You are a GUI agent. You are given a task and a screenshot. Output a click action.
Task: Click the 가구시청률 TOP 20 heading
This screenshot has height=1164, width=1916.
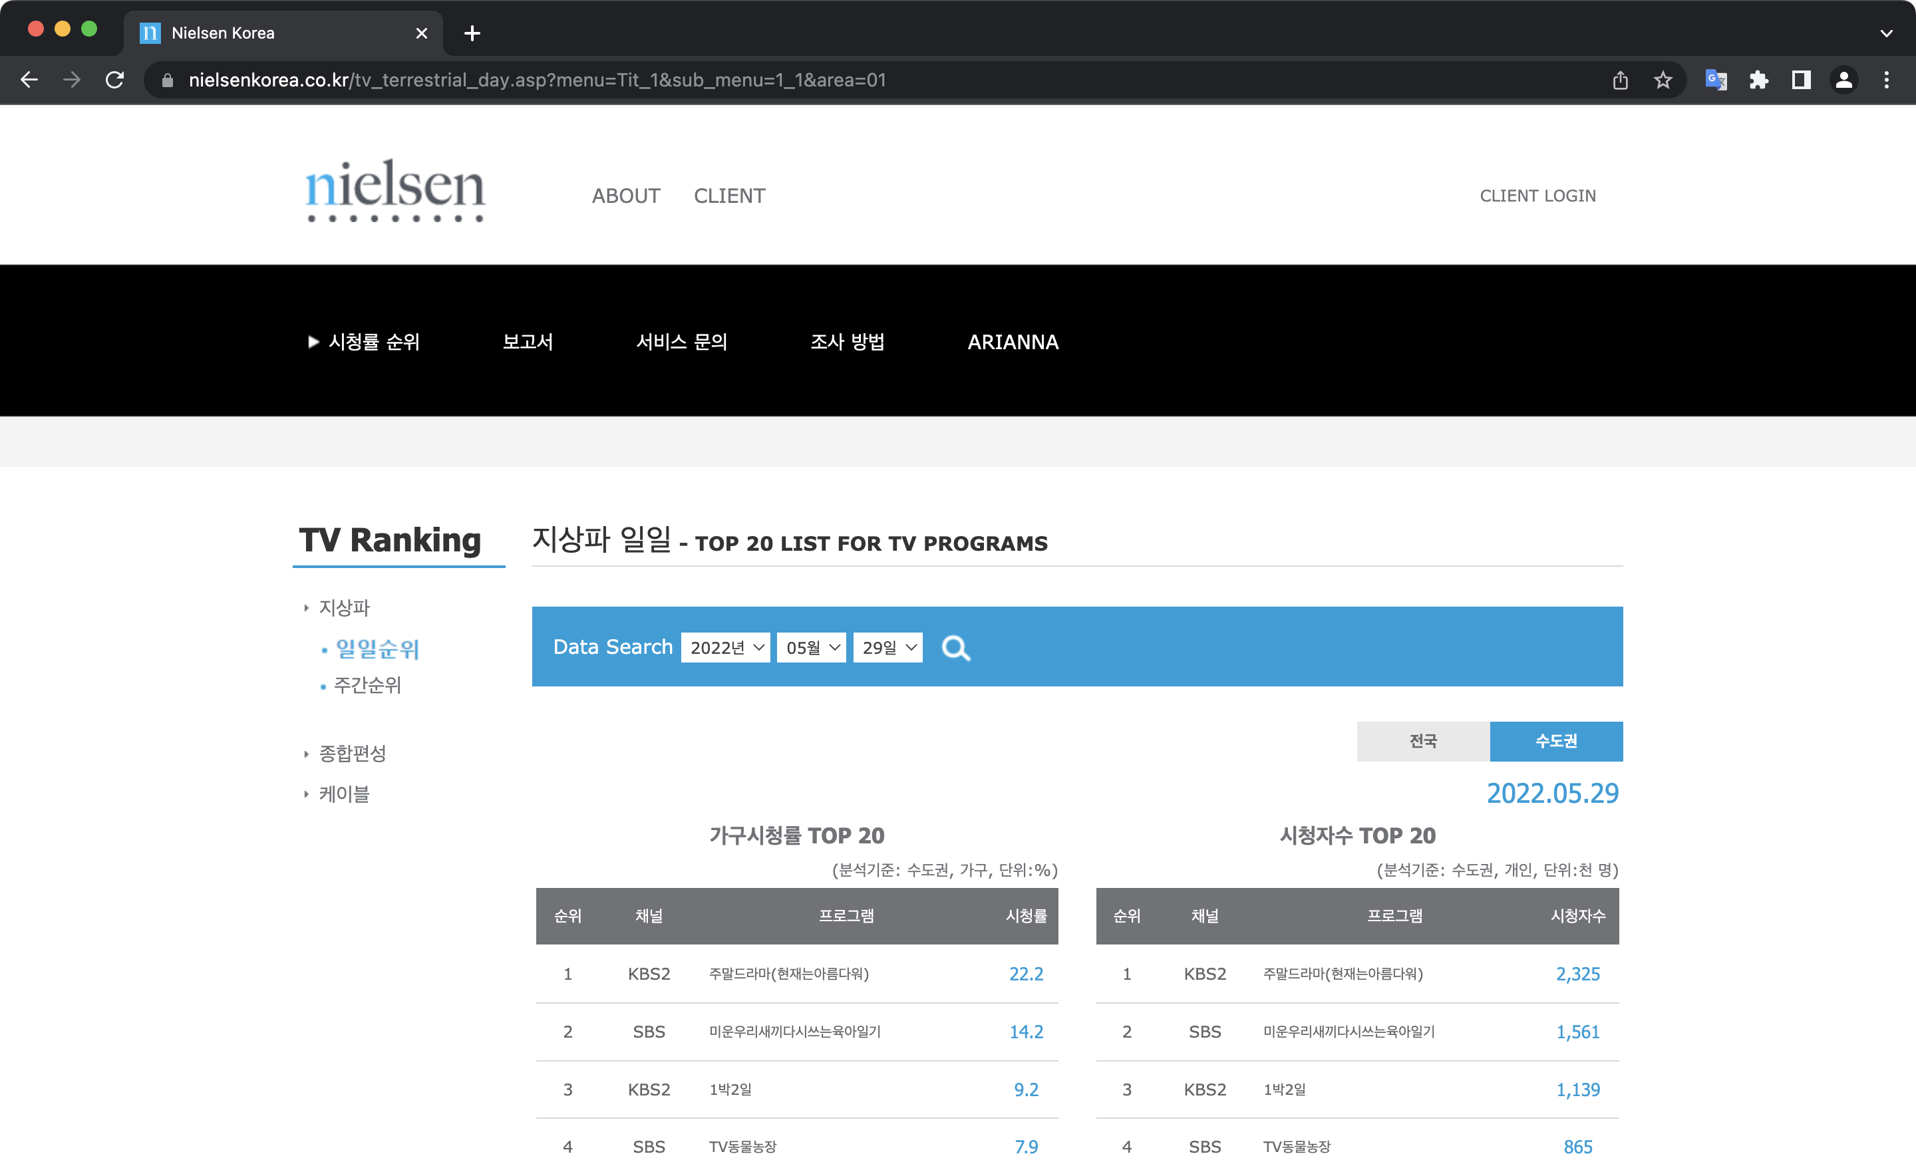click(797, 836)
